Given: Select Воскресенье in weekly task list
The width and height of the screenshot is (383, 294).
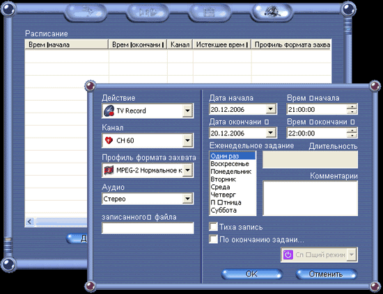Looking at the screenshot, I should [233, 164].
